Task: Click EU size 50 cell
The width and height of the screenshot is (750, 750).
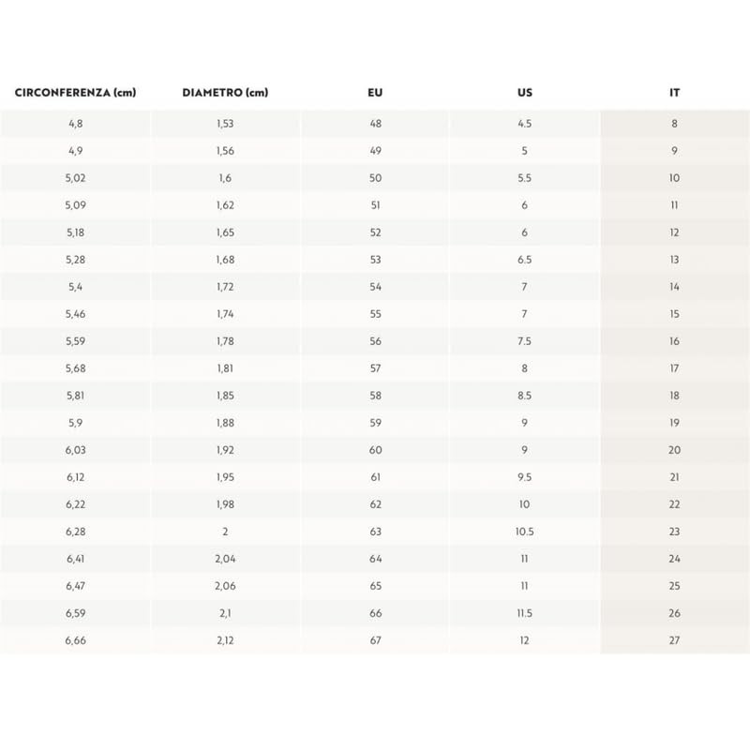Action: (x=375, y=178)
